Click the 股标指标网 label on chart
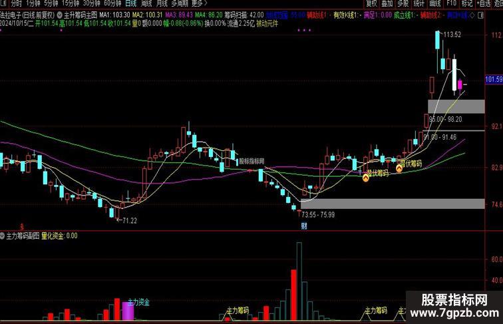The image size is (503, 324). (x=251, y=161)
